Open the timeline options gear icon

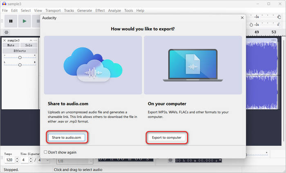point(7,32)
